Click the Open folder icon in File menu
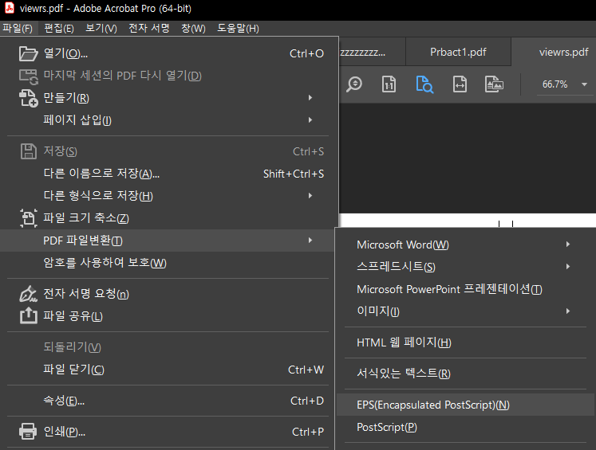Screen dimensions: 596x450 click(29, 53)
